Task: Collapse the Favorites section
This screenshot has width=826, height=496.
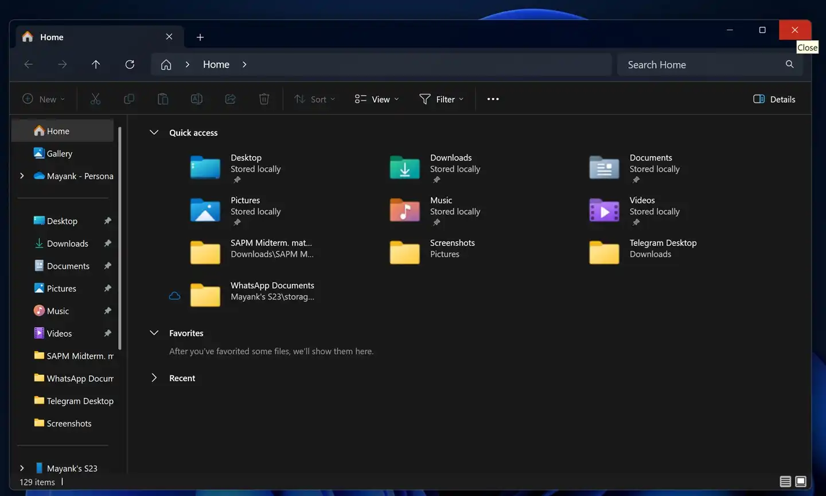Action: click(154, 332)
